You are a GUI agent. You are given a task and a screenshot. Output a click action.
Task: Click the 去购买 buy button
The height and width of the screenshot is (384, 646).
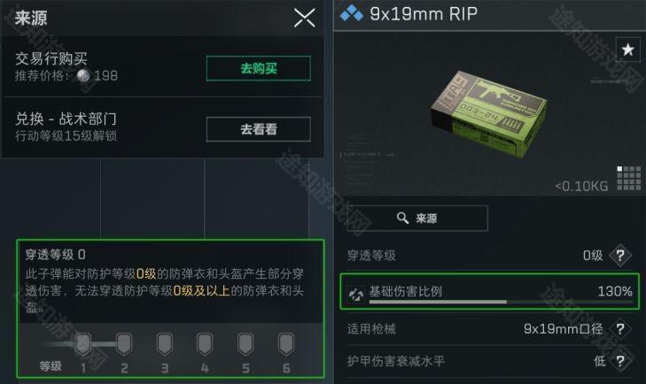[259, 68]
